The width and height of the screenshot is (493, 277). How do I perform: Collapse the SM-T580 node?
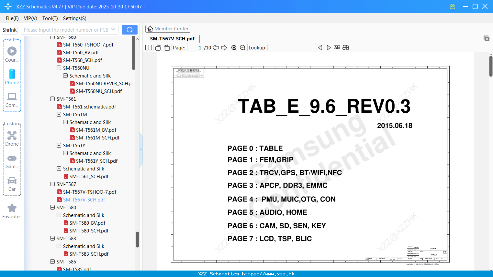[x=52, y=207]
